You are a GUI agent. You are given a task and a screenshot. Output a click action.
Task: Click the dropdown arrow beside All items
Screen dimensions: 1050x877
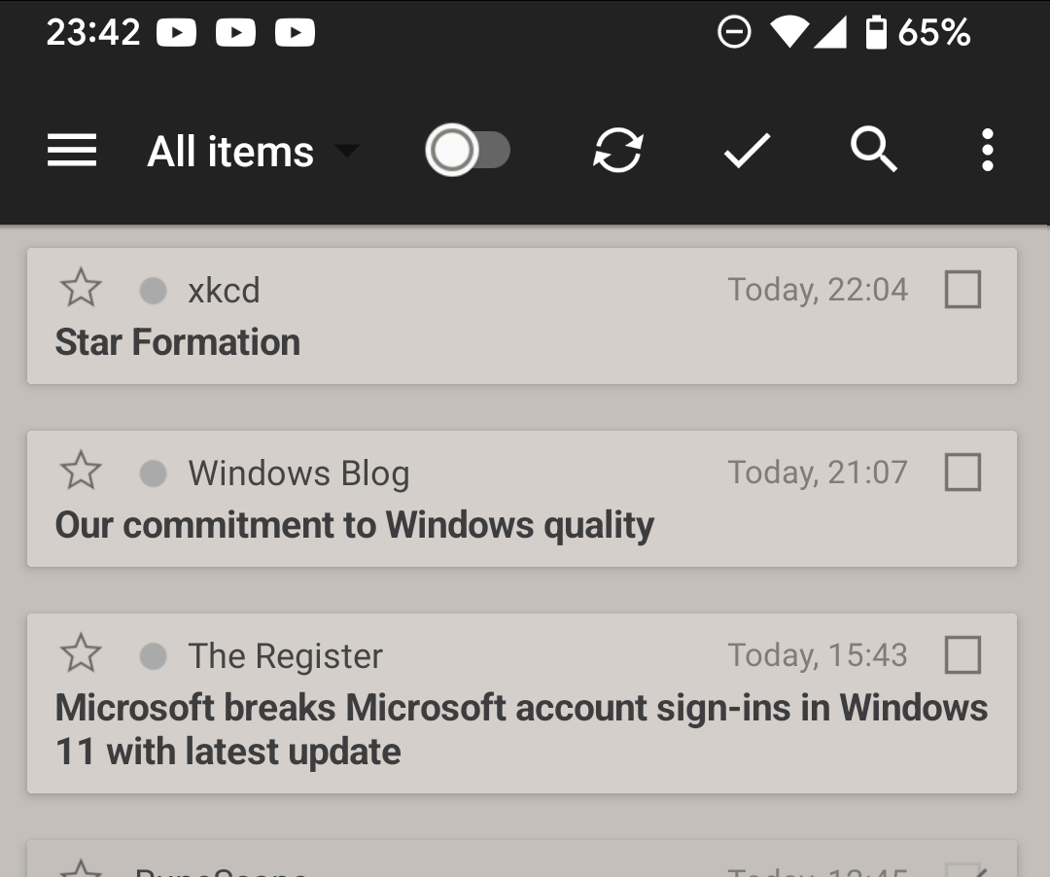coord(346,151)
